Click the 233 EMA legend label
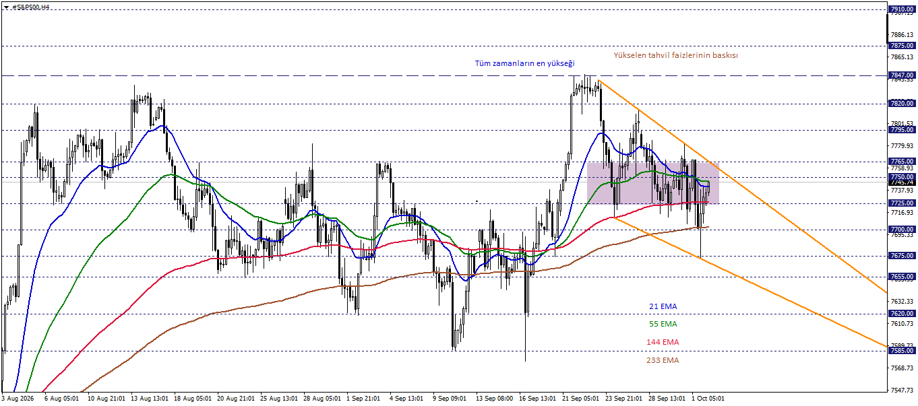The height and width of the screenshot is (406, 918). (x=663, y=360)
